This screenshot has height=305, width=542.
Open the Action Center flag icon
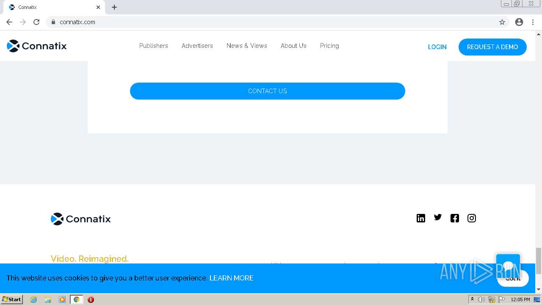tap(502, 299)
